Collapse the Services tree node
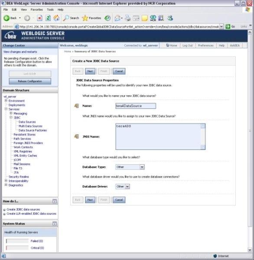 [x=6, y=109]
